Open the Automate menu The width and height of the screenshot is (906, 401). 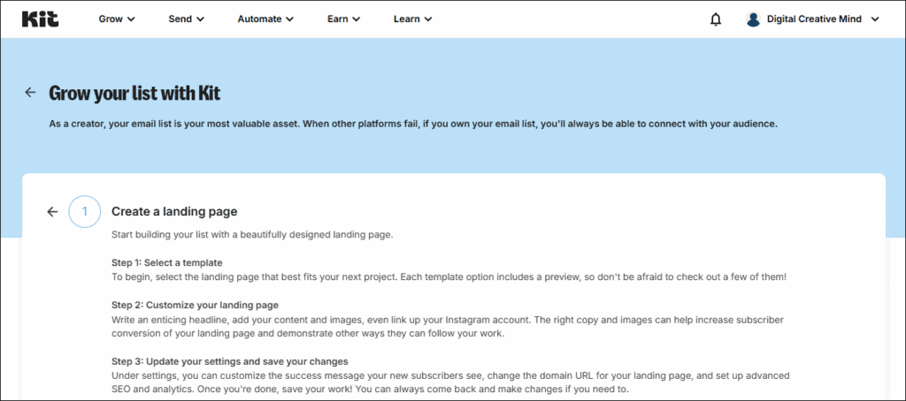265,19
